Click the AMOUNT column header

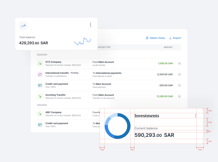[168, 47]
